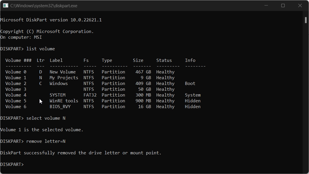The image size is (309, 174).
Task: Click 'Volume 3' row label
Action: point(16,89)
